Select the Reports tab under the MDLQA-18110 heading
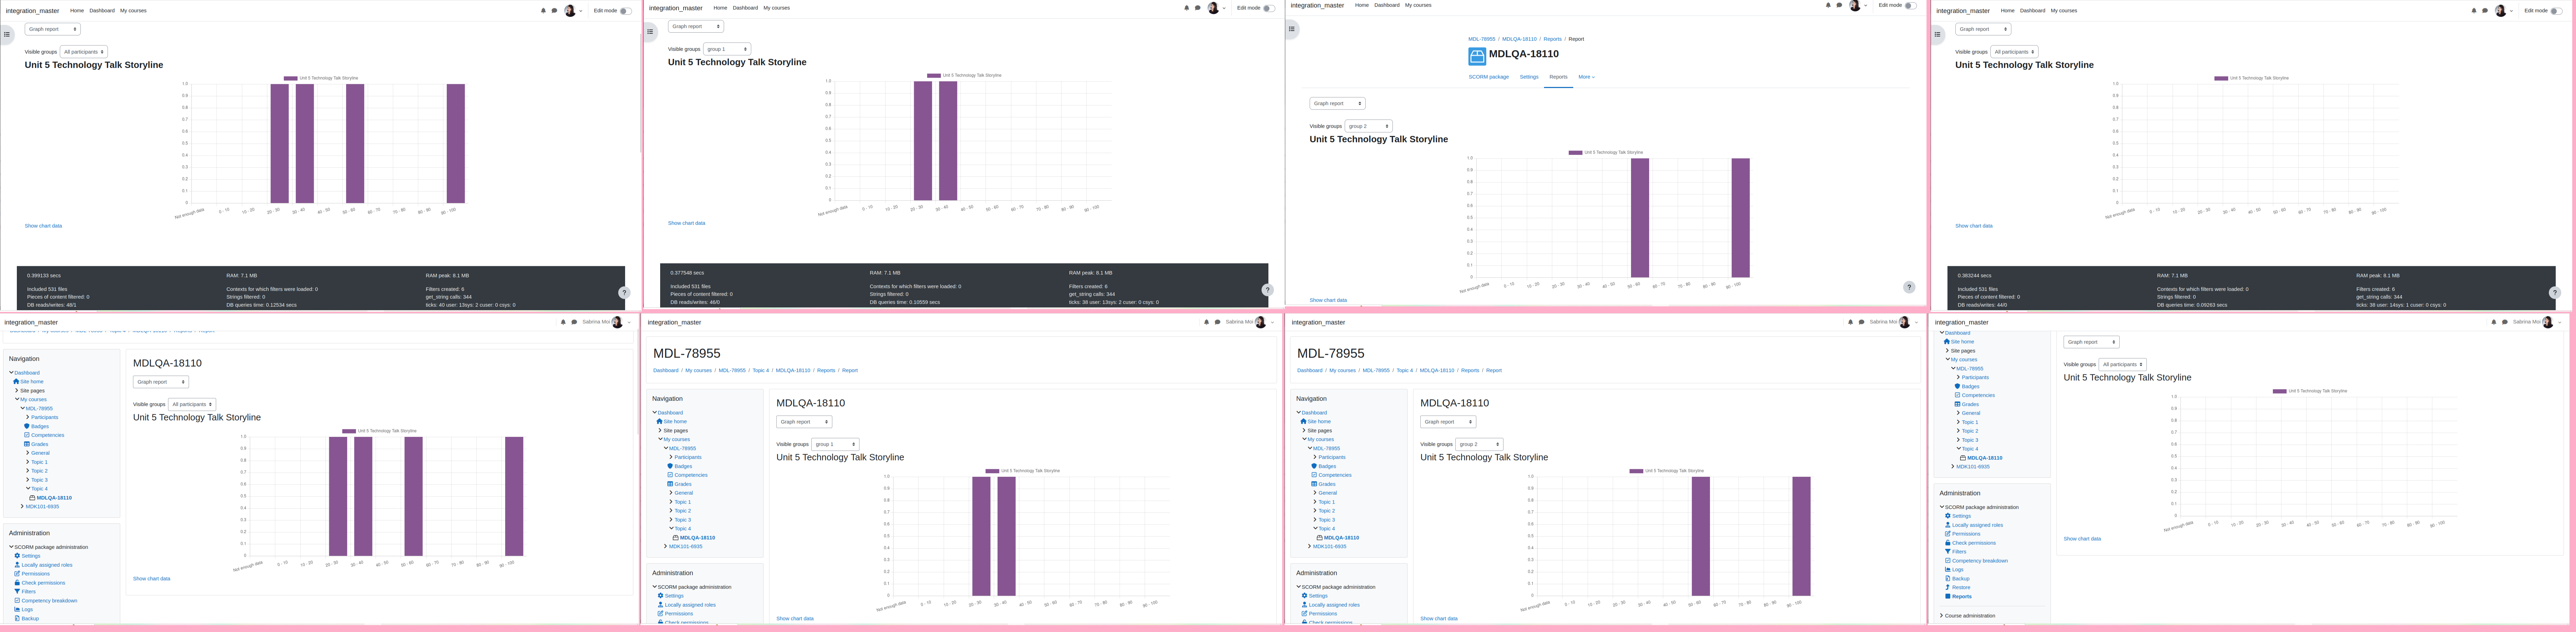This screenshot has height=632, width=2576. 1558,77
